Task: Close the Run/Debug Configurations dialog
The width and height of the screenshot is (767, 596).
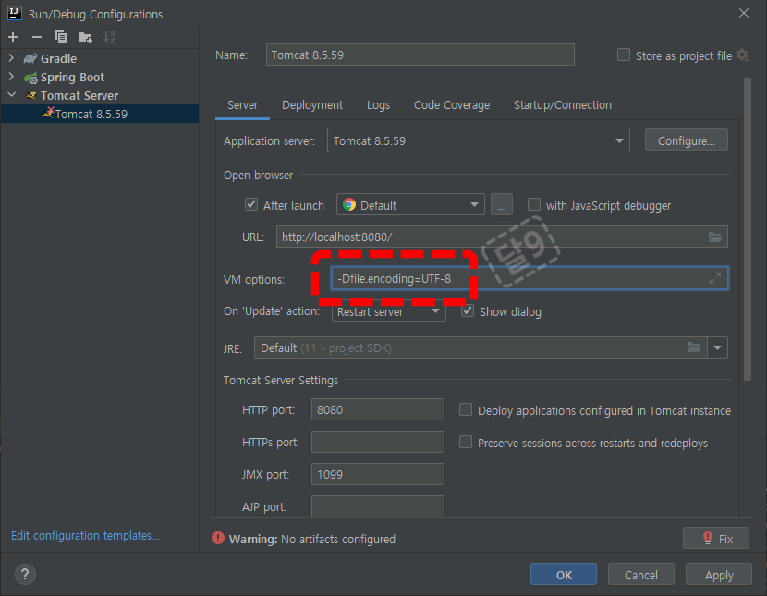Action: pyautogui.click(x=744, y=13)
